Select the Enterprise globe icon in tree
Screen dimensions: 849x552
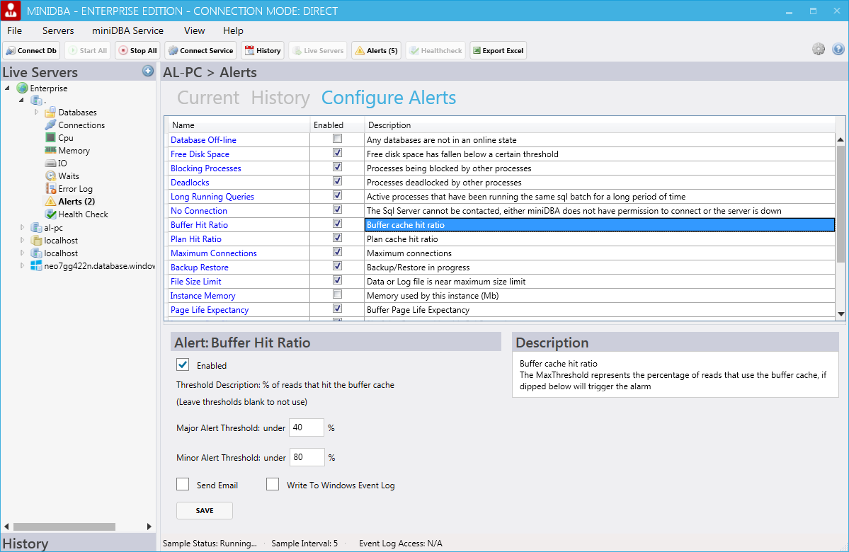[22, 88]
